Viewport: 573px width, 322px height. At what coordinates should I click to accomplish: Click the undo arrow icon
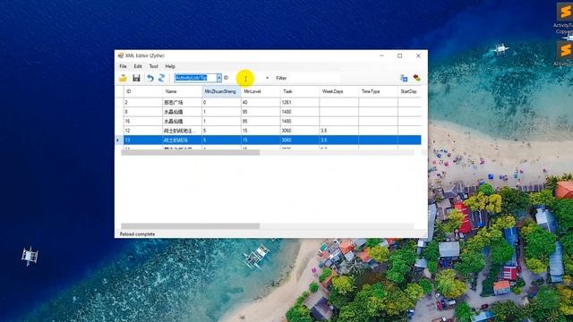coord(150,78)
